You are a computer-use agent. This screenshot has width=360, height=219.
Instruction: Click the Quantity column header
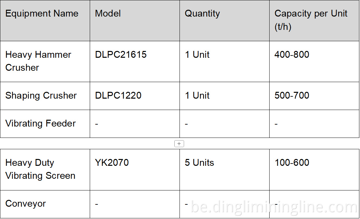(224, 20)
